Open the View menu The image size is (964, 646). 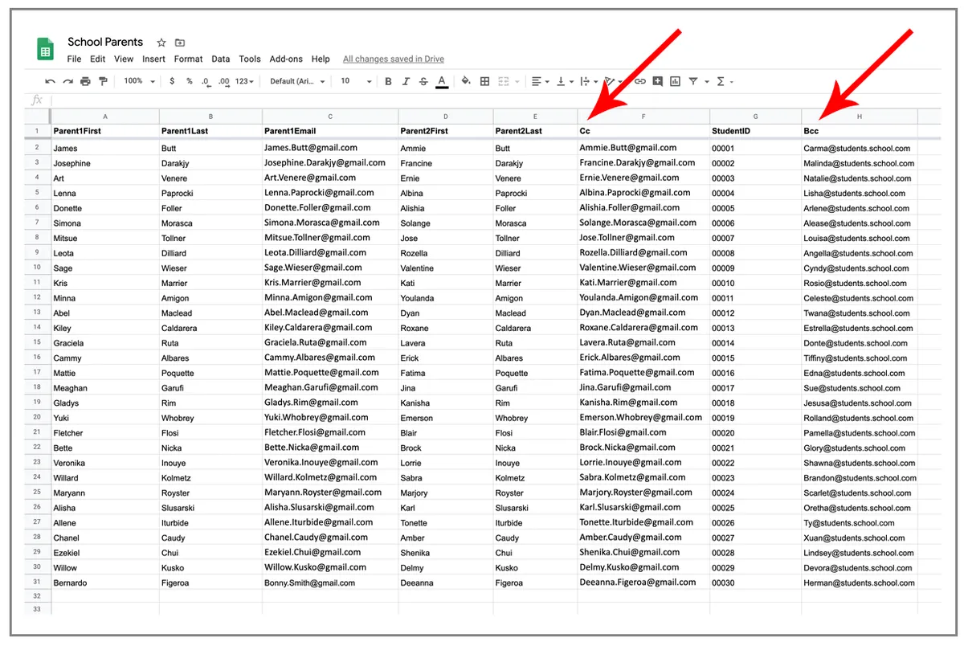(x=124, y=59)
